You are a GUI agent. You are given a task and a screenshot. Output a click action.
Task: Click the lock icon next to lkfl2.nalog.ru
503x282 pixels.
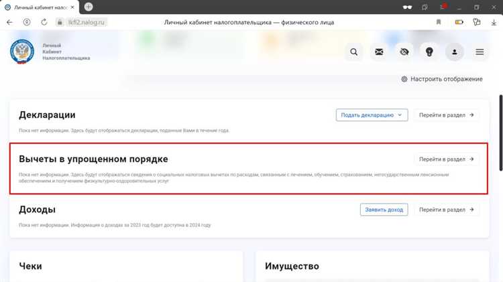[x=60, y=22]
